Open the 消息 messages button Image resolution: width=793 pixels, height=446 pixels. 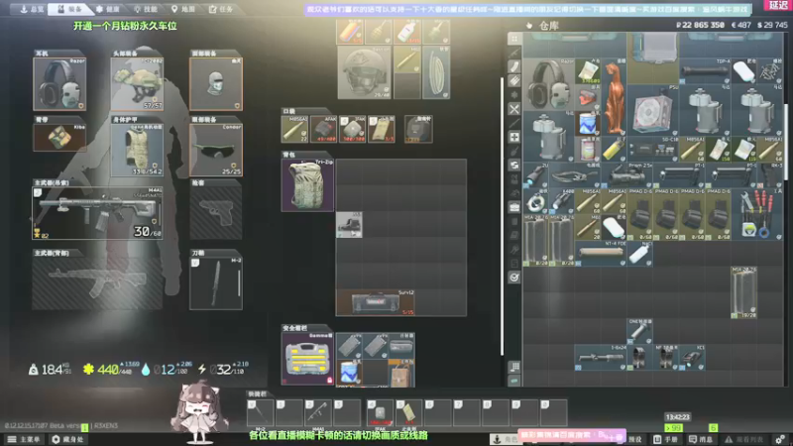pos(701,439)
